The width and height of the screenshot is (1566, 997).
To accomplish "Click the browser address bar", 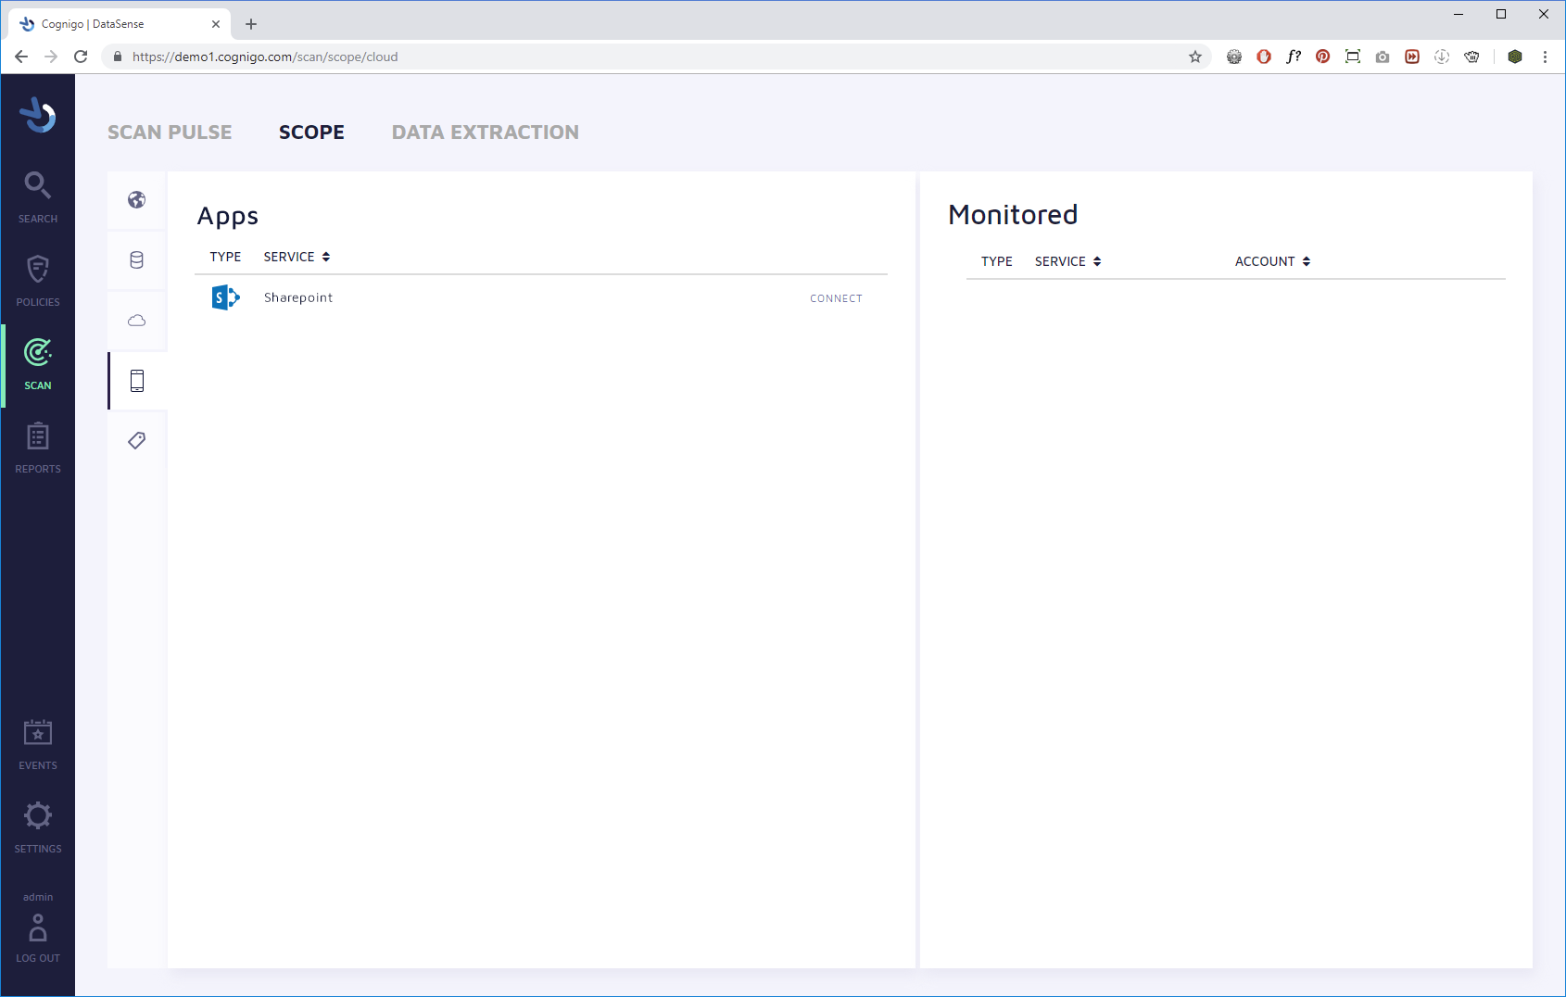I will 649,57.
